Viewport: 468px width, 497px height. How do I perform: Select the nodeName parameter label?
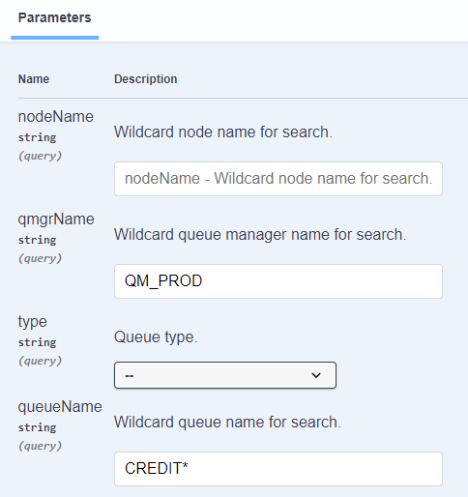pos(56,116)
